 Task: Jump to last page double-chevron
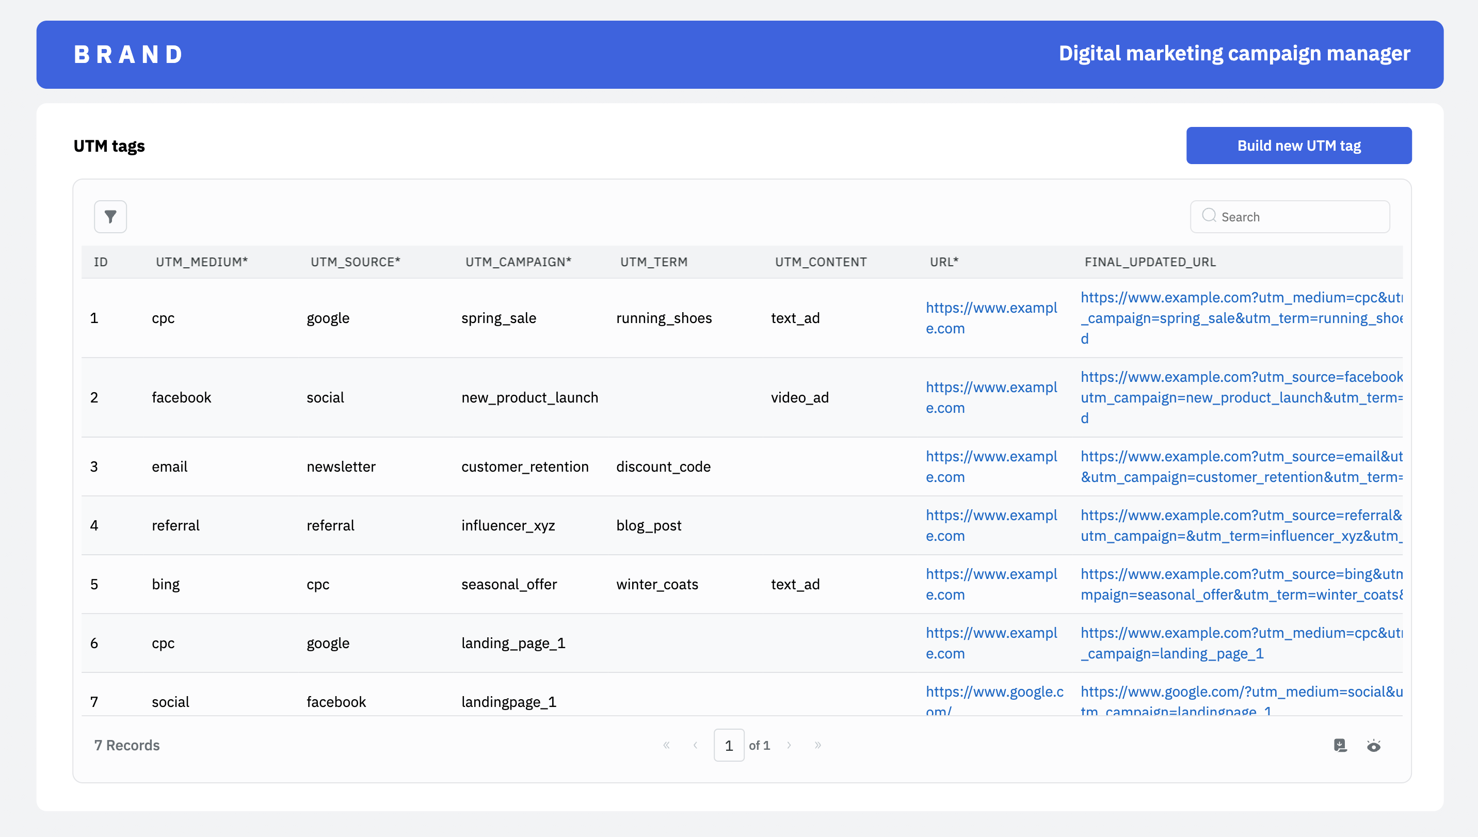(817, 745)
